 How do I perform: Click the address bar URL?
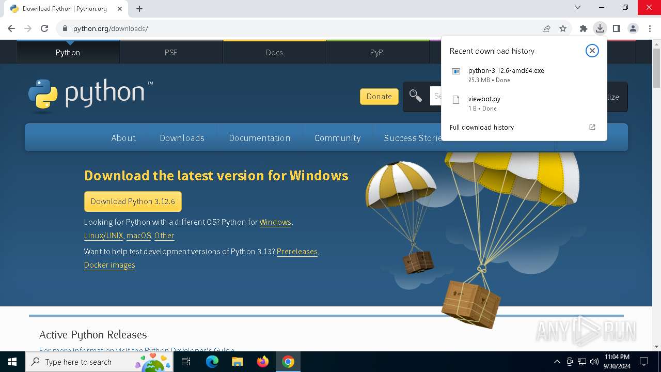click(111, 28)
